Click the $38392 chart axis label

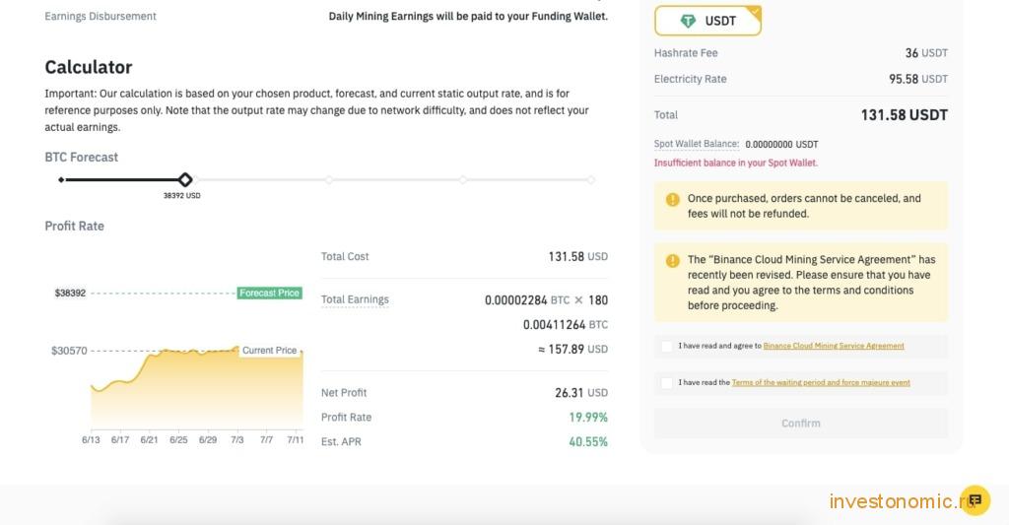70,294
